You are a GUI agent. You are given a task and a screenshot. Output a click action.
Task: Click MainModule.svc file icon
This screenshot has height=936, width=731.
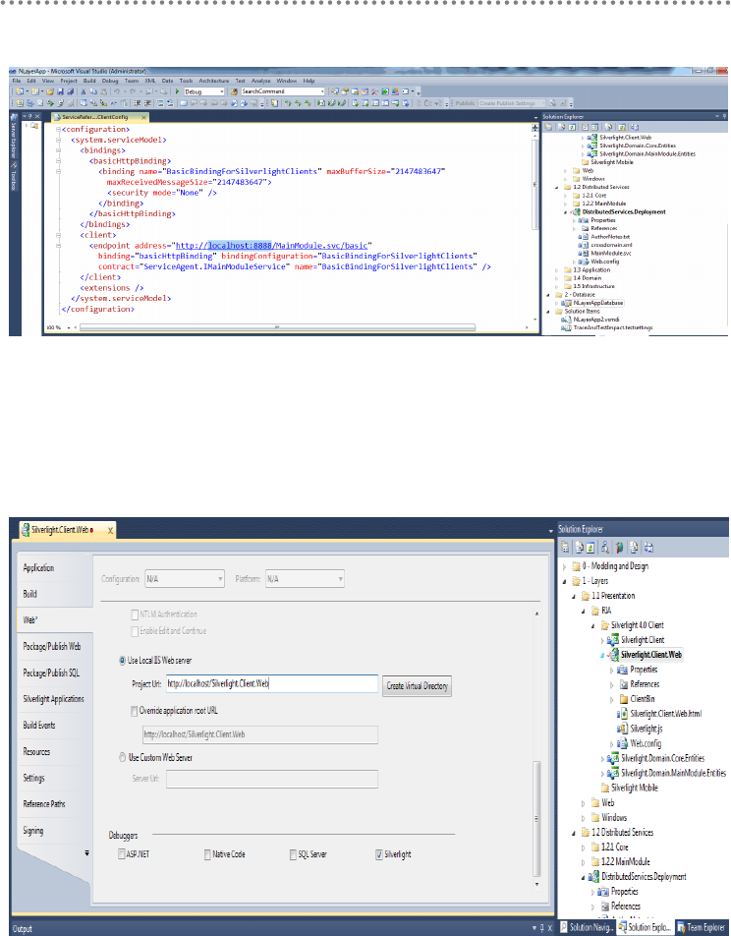(586, 253)
